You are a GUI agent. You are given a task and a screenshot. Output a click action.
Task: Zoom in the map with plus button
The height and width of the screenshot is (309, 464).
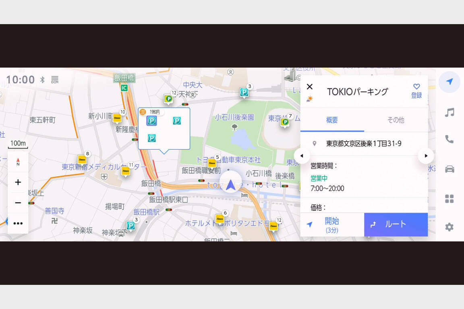coord(18,182)
